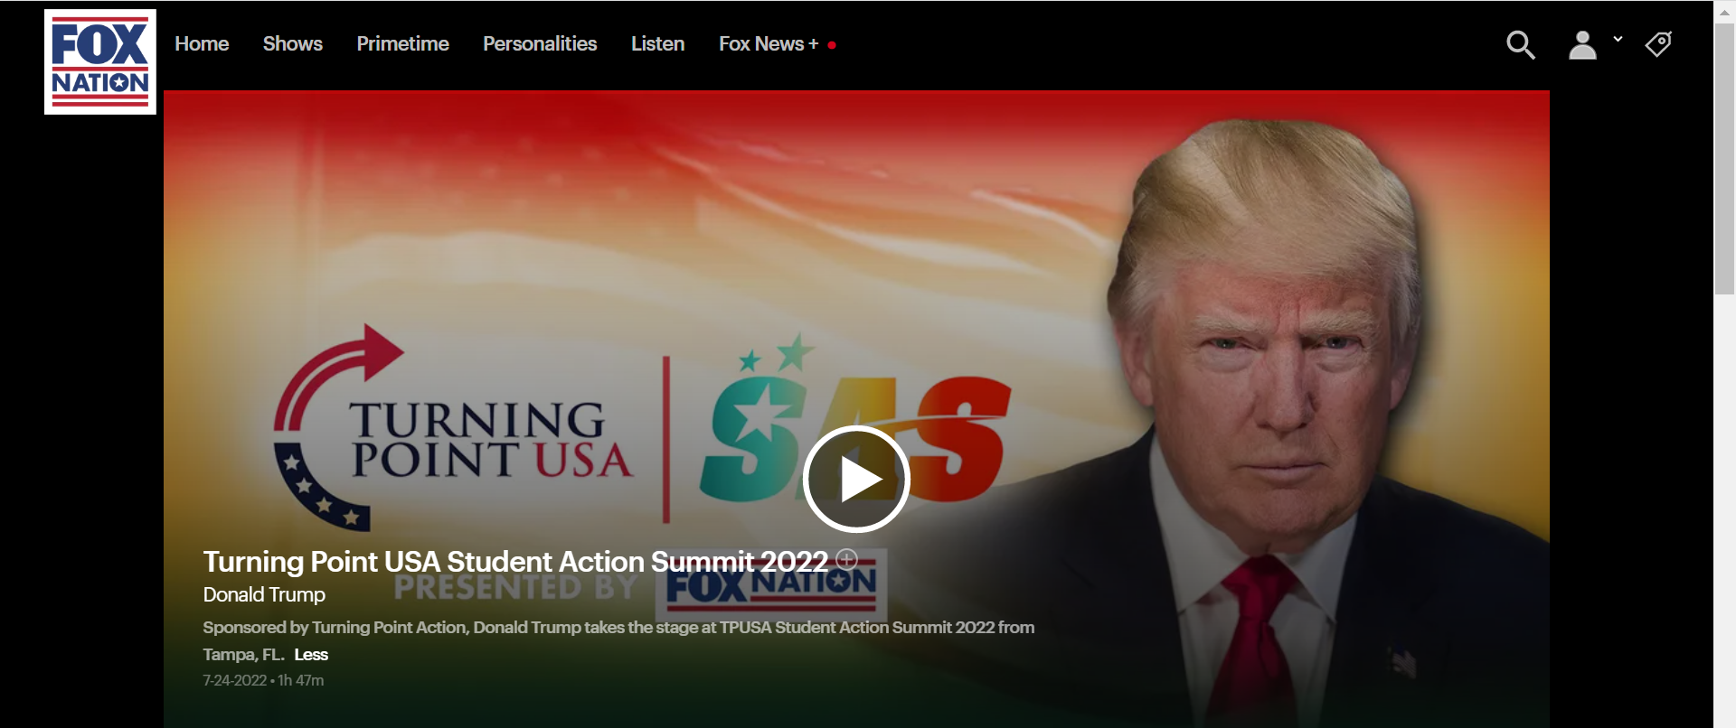Select the Listen menu item
This screenshot has width=1736, height=728.
coord(657,43)
